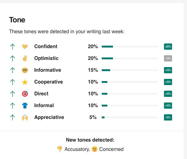The image size is (187, 159).
Task: Click the nerd face emoji beside Informative
Action: tap(25, 70)
